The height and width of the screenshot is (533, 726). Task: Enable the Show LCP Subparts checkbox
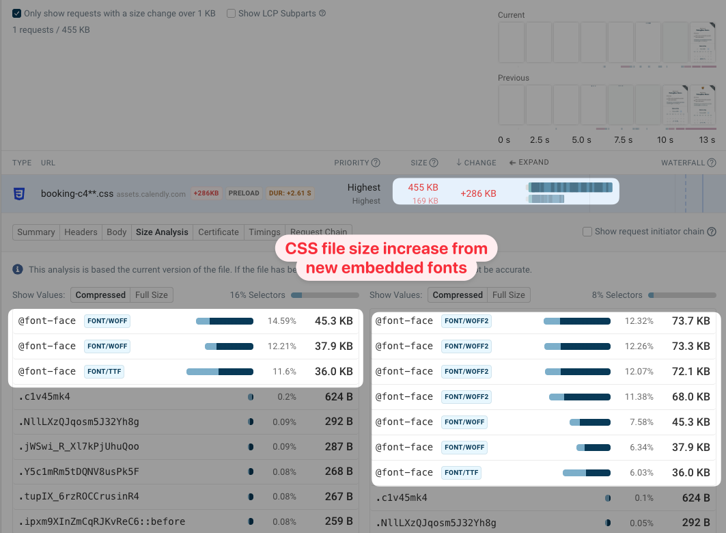pyautogui.click(x=232, y=13)
